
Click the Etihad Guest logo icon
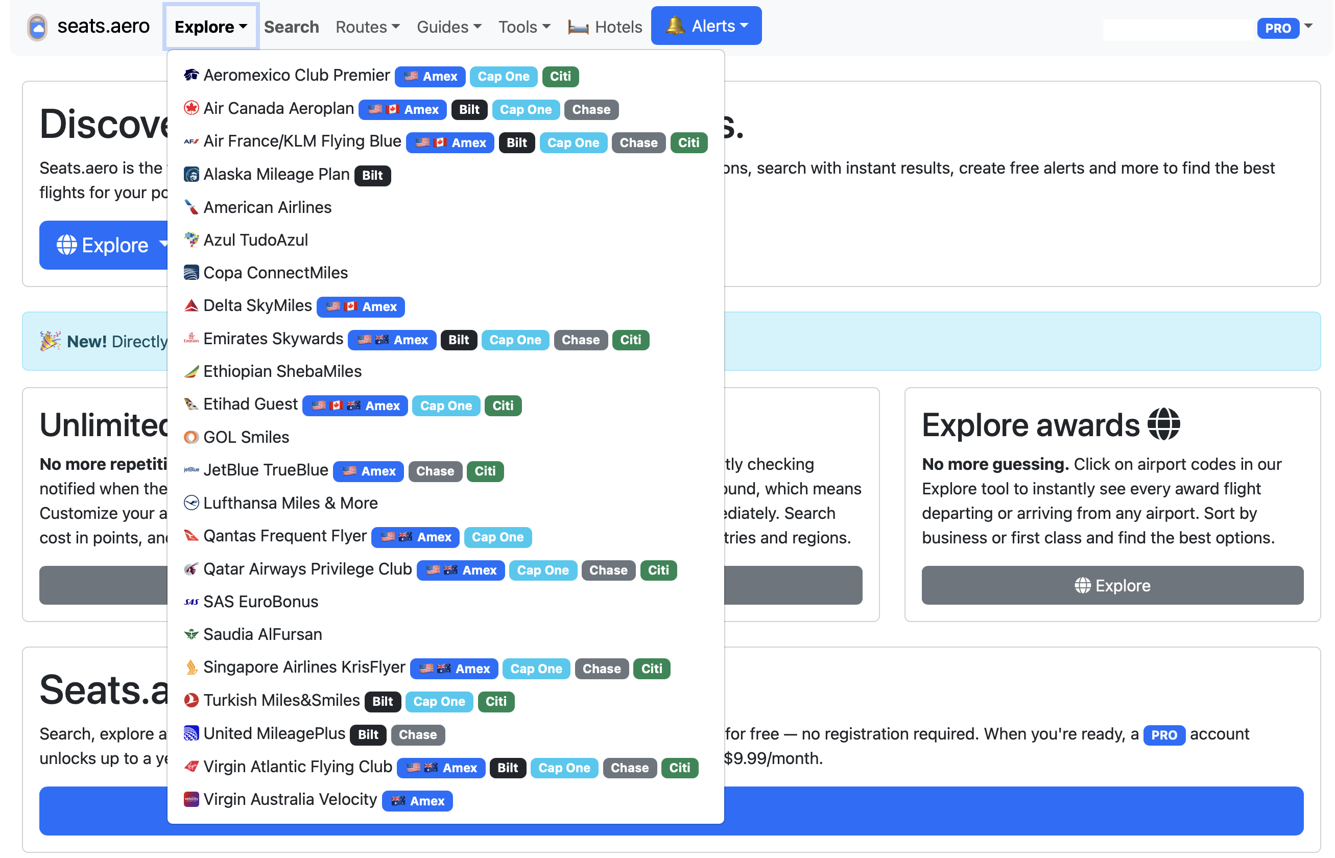pos(191,404)
